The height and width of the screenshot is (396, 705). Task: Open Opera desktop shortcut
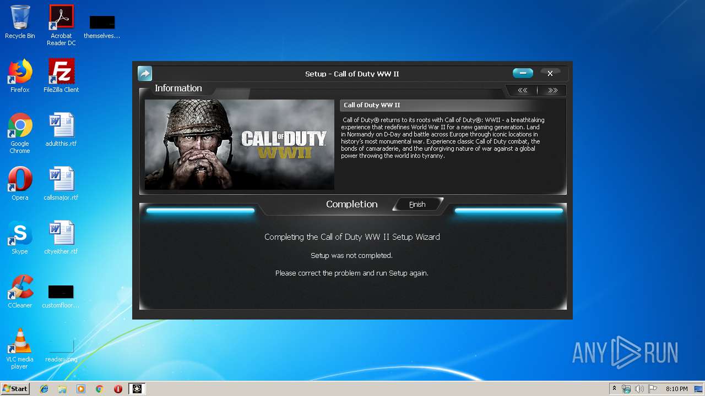point(20,184)
